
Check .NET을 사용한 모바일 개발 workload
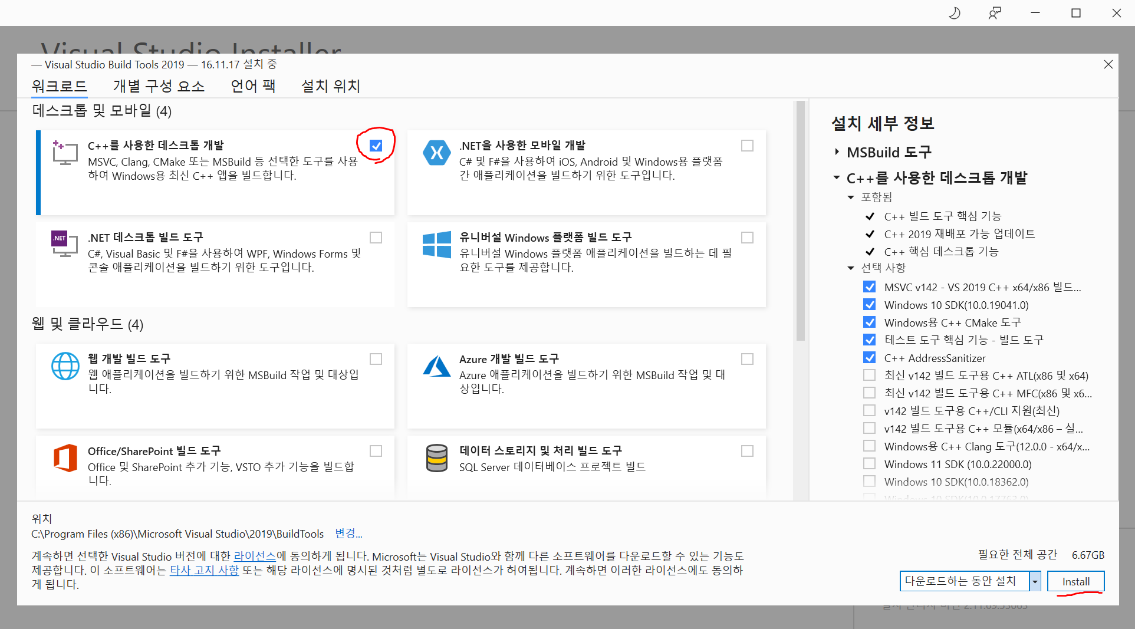click(747, 146)
